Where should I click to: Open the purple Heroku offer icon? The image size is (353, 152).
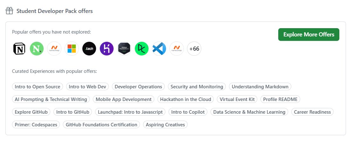[x=107, y=49]
